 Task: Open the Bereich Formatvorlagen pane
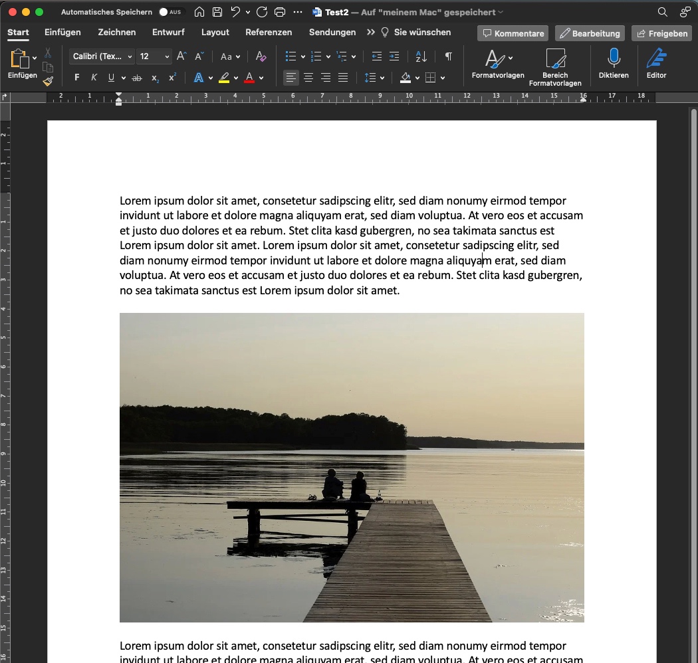(x=555, y=66)
